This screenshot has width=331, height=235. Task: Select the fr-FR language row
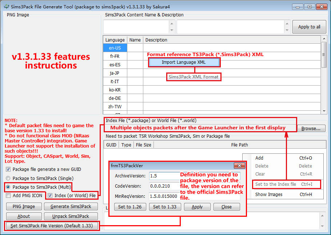[x=212, y=56]
